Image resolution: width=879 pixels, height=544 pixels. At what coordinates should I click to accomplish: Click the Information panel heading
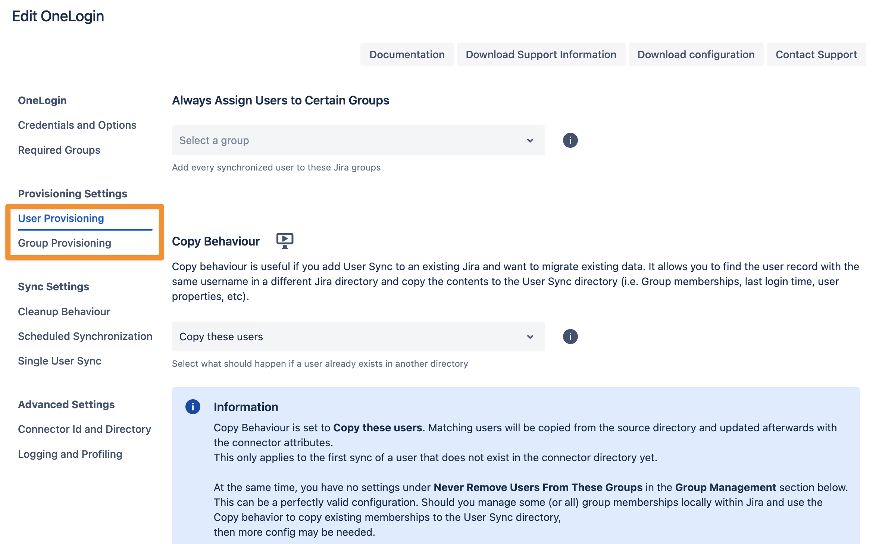pos(246,407)
